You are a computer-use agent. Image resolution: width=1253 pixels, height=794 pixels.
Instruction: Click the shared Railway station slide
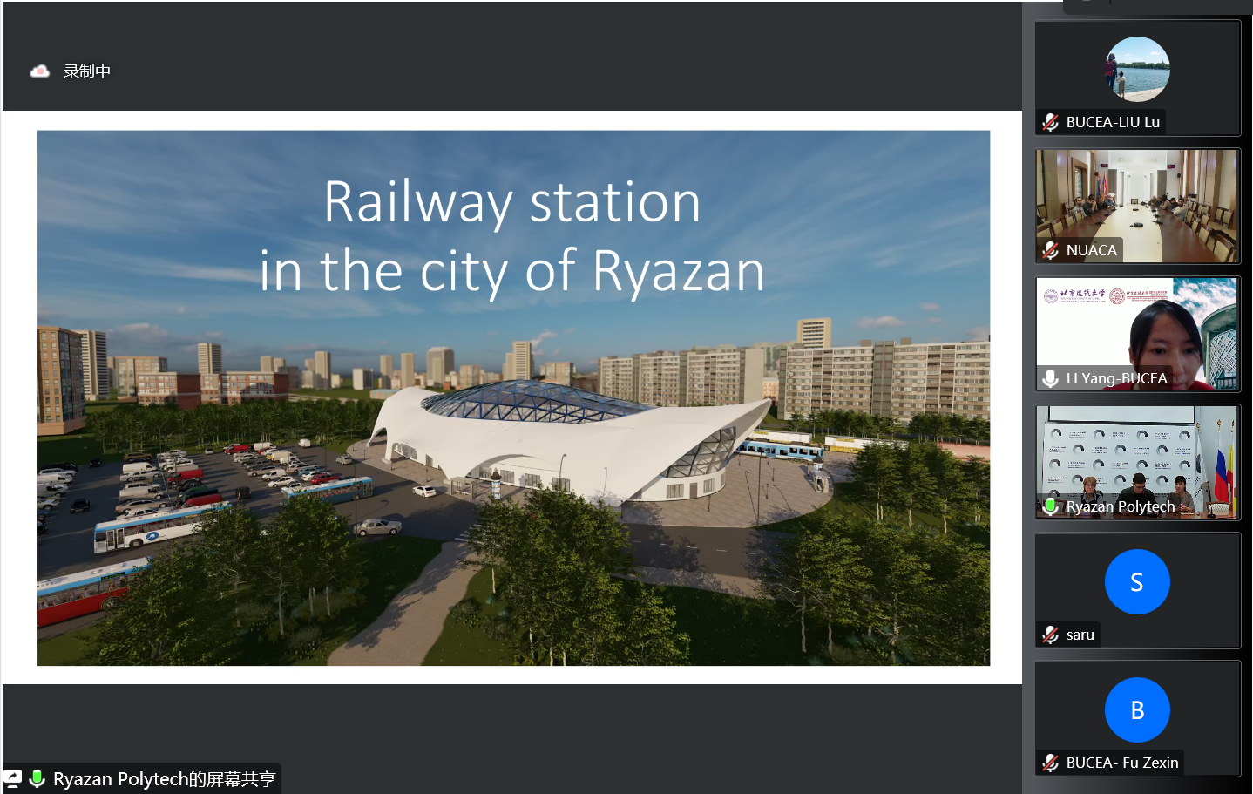click(513, 397)
